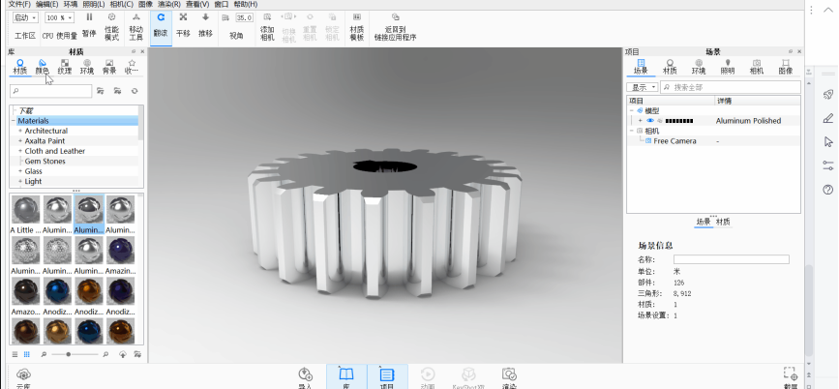Select lower 材质 sub-tab under scene tree
The image size is (839, 389).
click(723, 222)
